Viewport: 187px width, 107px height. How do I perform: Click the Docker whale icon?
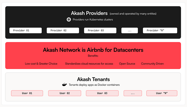pos(64,85)
